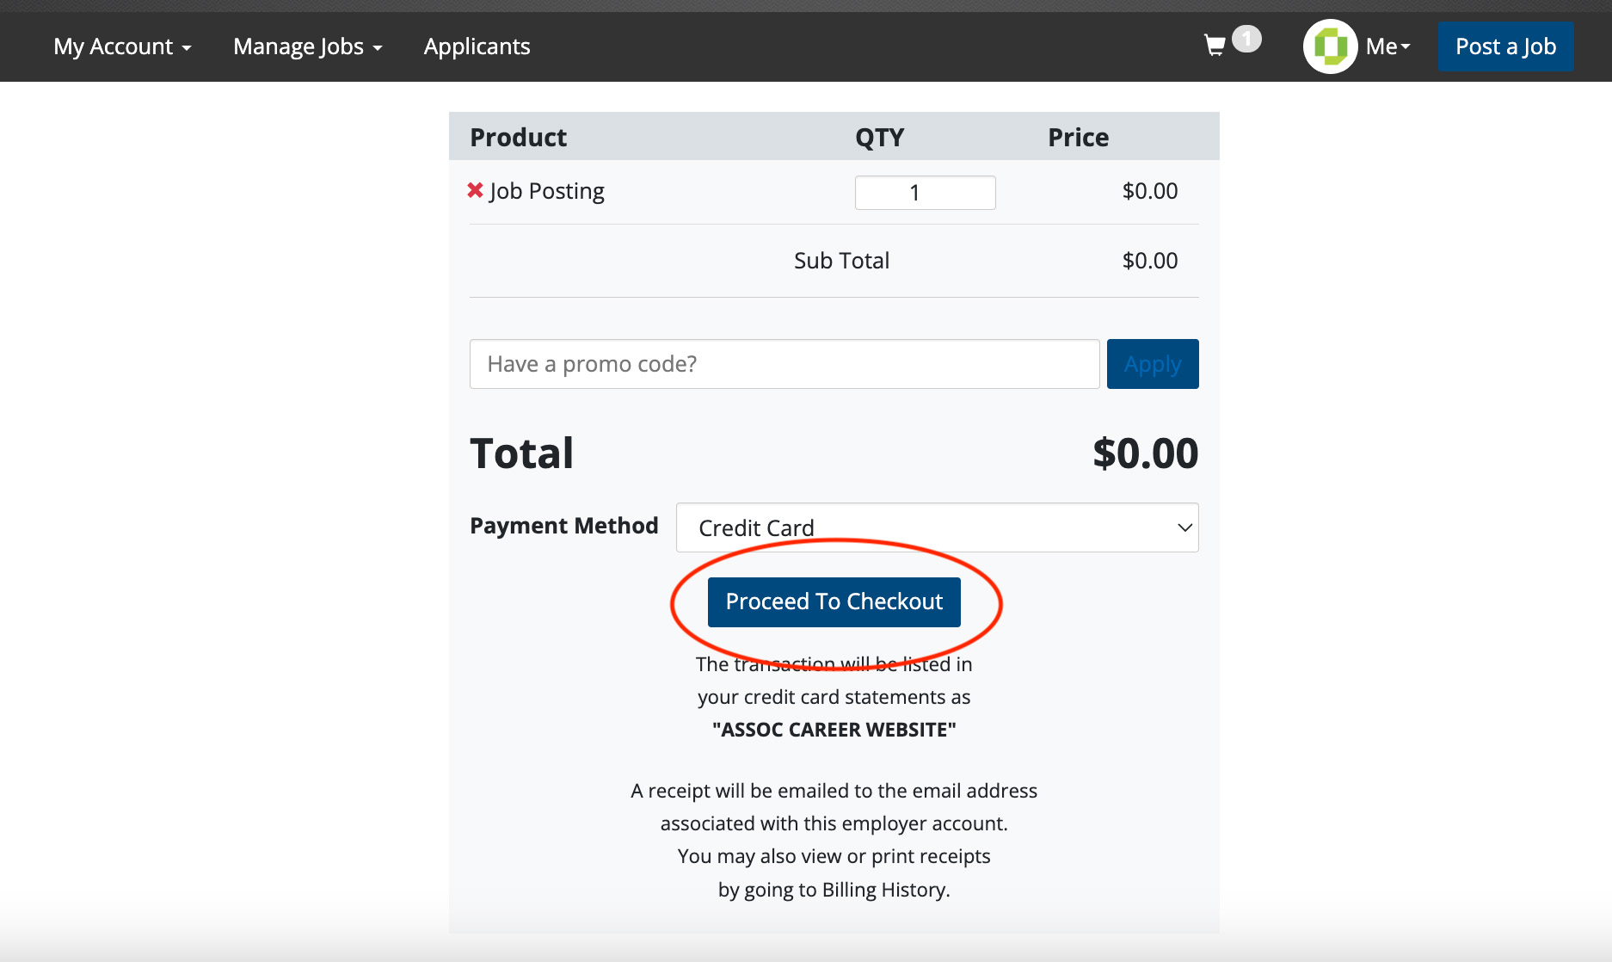This screenshot has height=962, width=1612.
Task: Click the Job Posting product name
Action: click(547, 191)
